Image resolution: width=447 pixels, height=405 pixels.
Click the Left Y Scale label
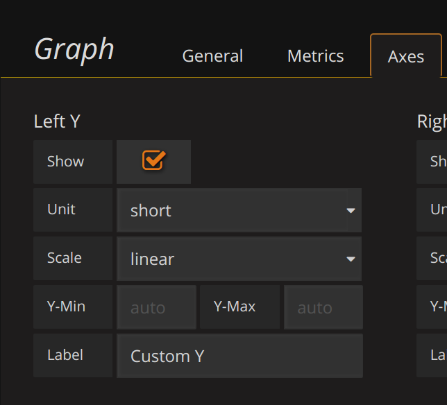65,258
